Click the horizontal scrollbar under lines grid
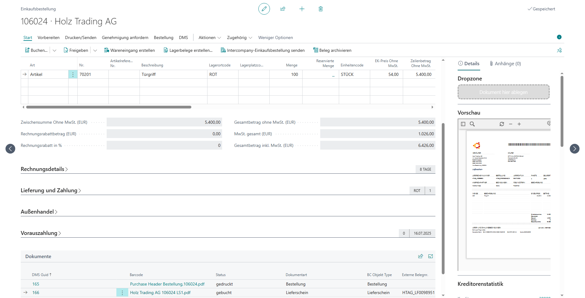The height and width of the screenshot is (298, 585). pyautogui.click(x=109, y=107)
